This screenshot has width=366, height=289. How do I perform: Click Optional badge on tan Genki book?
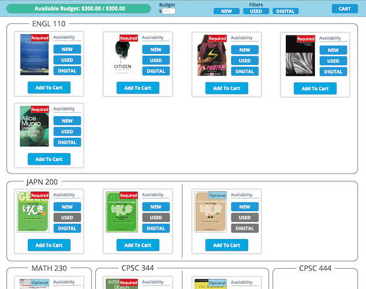pos(217,195)
